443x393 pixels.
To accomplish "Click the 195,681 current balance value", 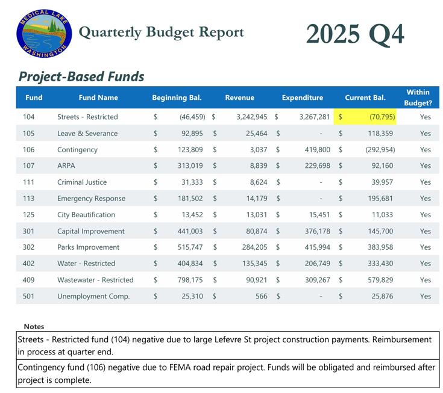I will [380, 199].
